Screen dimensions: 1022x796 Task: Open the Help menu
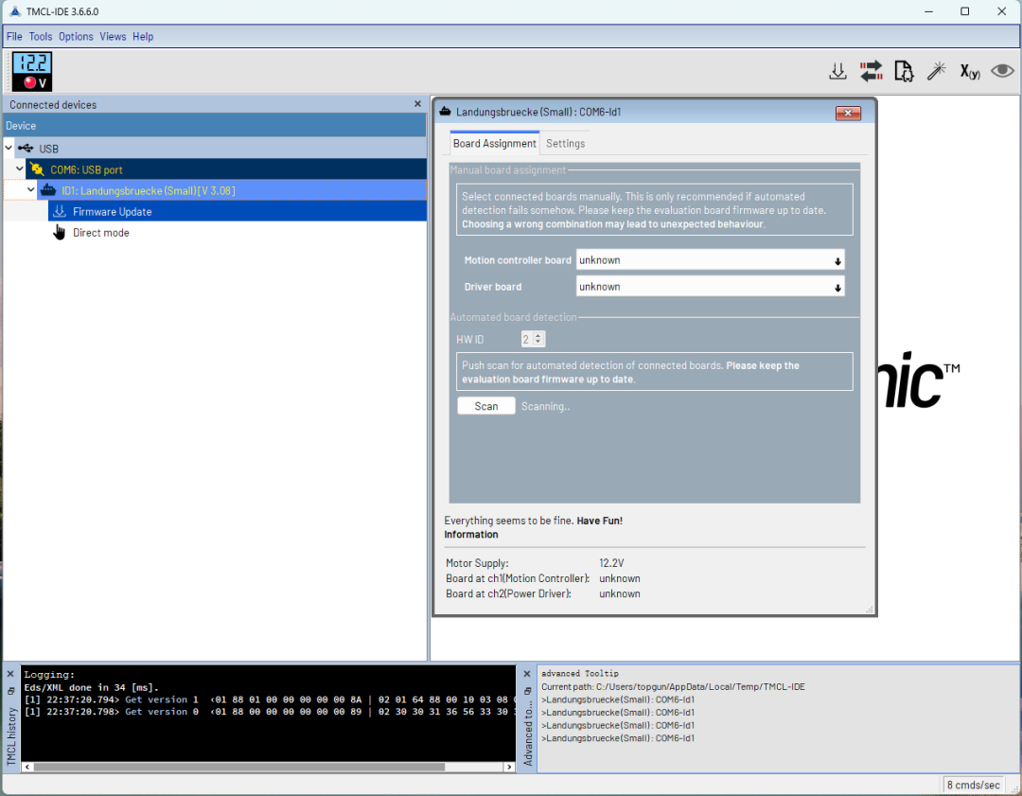click(x=143, y=37)
